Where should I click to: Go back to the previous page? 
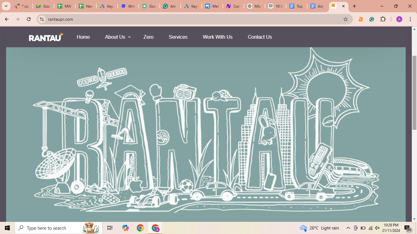[x=7, y=19]
